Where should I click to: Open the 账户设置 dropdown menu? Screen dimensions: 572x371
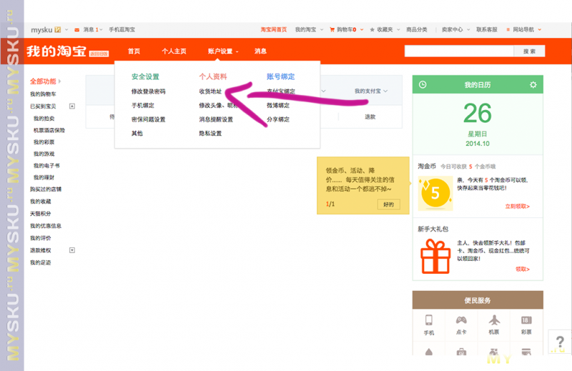(223, 51)
